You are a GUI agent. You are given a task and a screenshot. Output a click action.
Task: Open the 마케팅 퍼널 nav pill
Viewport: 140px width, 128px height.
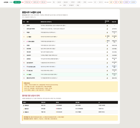point(28,2)
